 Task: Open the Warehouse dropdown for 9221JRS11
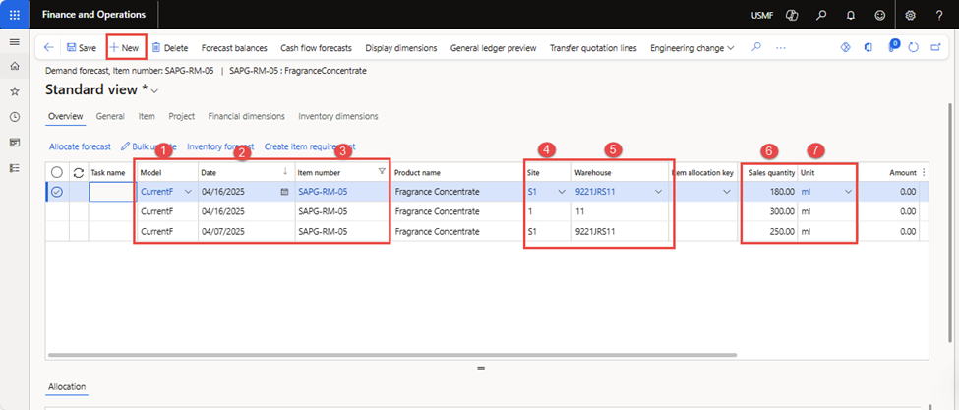[659, 192]
